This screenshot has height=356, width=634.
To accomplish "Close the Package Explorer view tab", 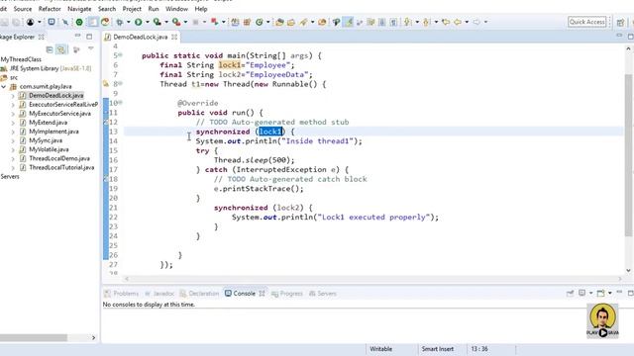I will pos(42,37).
